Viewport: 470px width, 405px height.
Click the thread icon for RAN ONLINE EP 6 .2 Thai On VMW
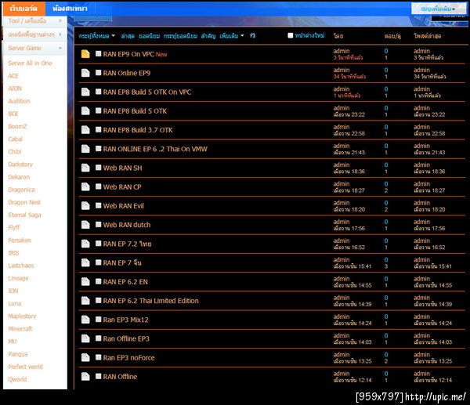pos(85,149)
